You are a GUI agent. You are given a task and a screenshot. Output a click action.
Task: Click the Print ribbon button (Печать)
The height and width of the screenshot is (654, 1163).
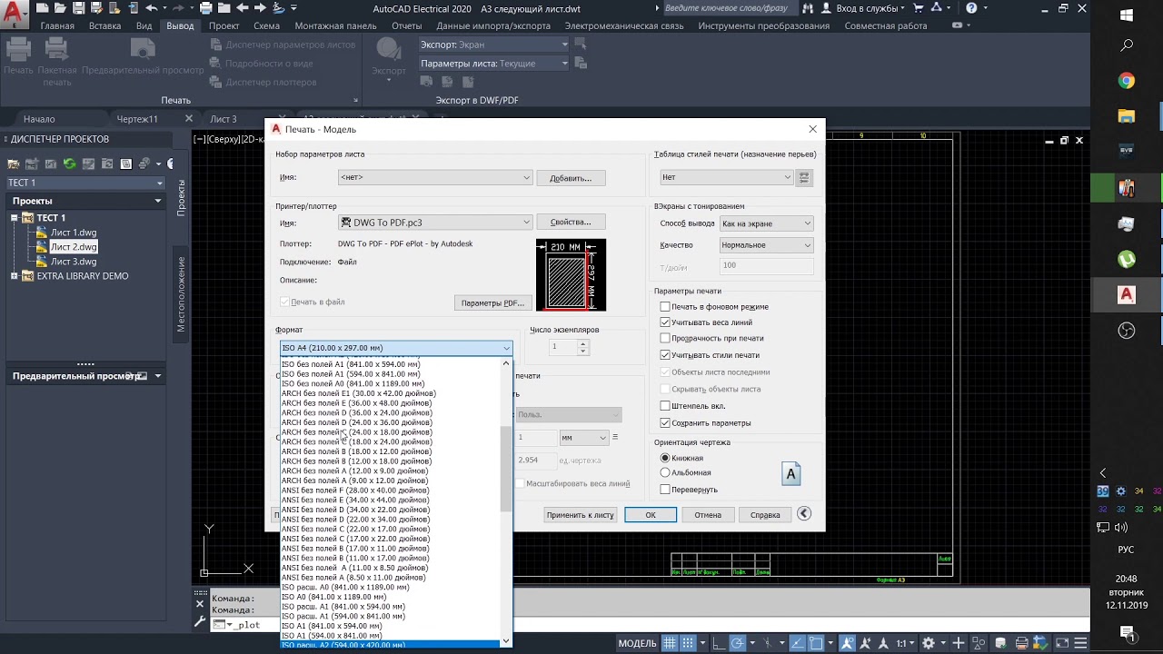pos(18,56)
